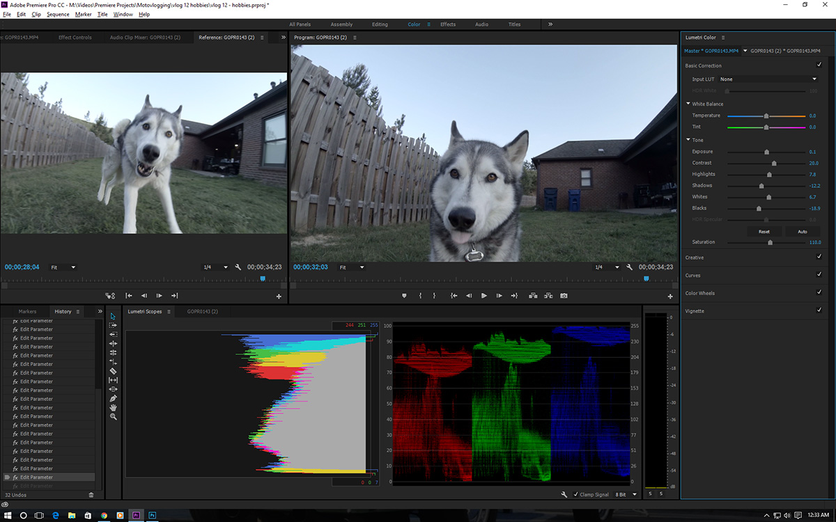Export frame with the camera icon

pos(564,296)
